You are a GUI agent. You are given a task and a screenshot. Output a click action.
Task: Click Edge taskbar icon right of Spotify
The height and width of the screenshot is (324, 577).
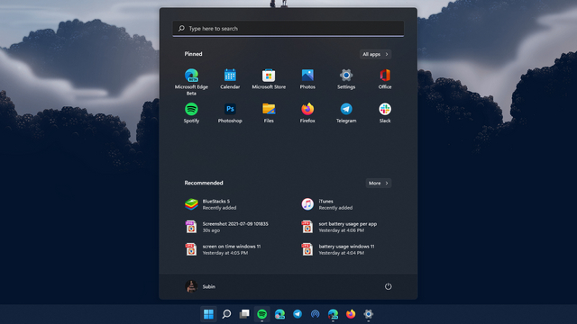point(279,314)
